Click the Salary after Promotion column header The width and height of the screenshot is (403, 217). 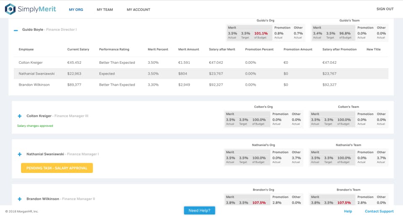pos(339,50)
